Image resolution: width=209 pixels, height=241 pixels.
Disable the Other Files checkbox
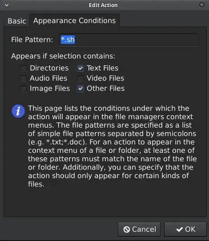pos(80,89)
